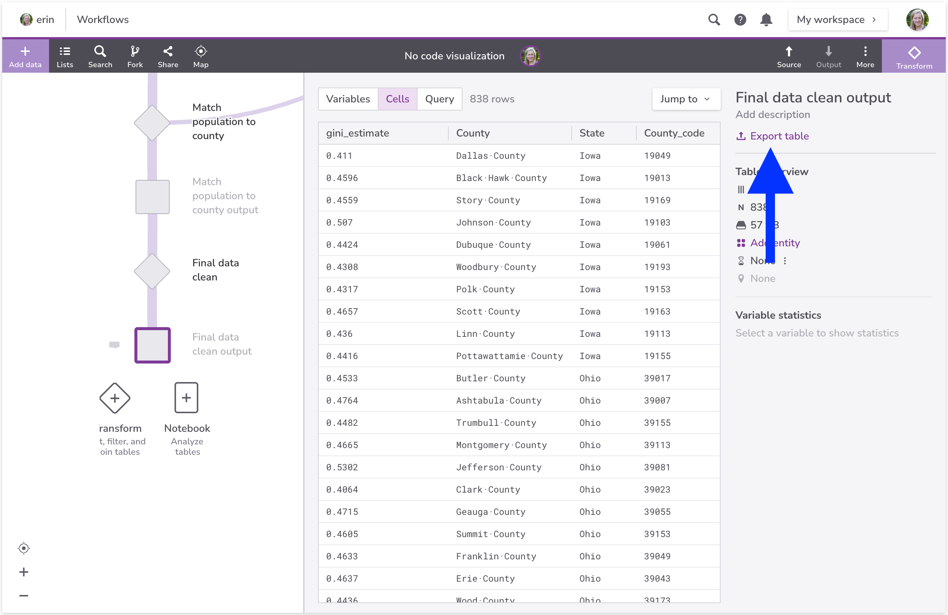
Task: Click the top bar search magnifier
Action: coord(714,20)
